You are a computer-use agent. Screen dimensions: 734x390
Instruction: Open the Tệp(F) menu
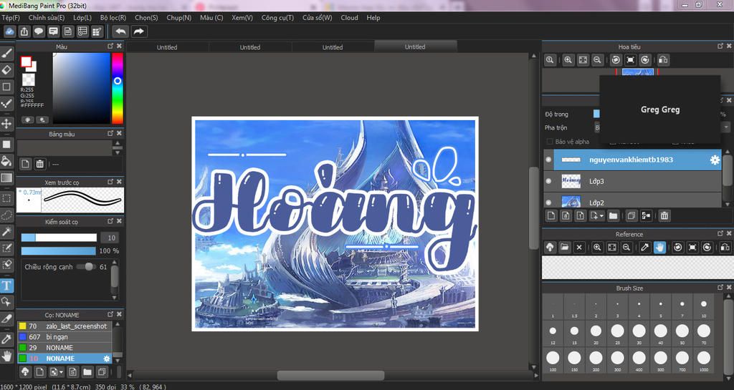pyautogui.click(x=11, y=18)
